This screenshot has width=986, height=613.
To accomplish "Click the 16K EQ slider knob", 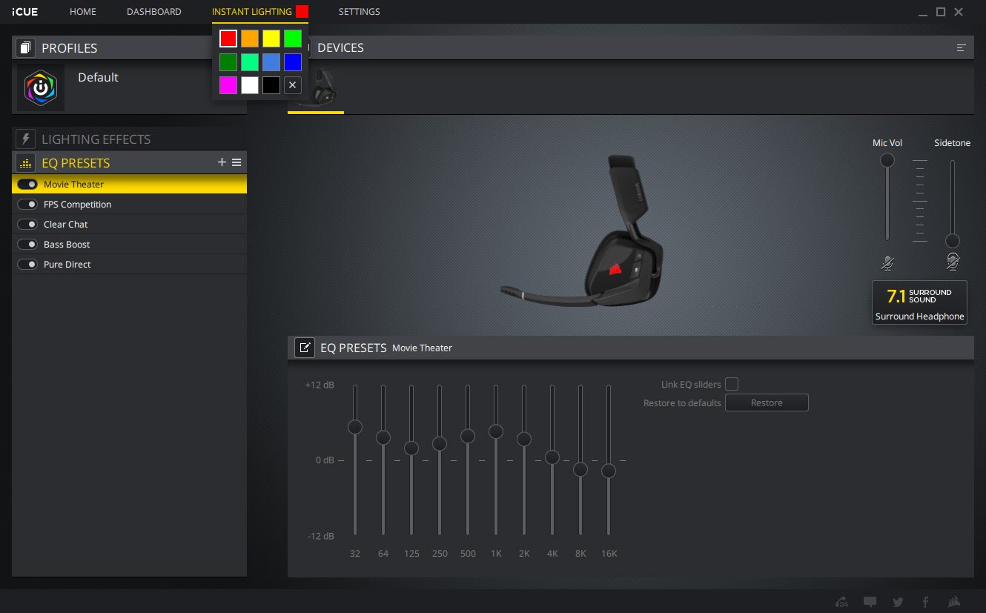I will click(x=609, y=471).
